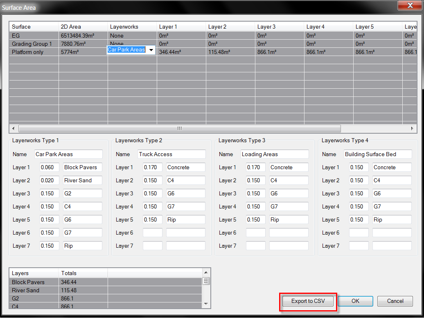This screenshot has height=318, width=424.
Task: Click Type 3 Layer 1 thickness 0.170
Action: click(x=255, y=167)
